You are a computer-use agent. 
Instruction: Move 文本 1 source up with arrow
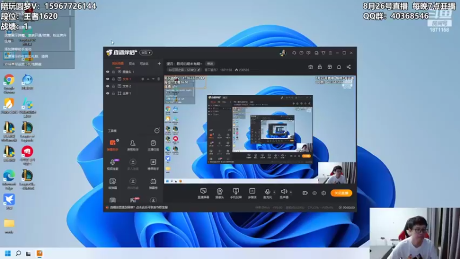coord(148,79)
